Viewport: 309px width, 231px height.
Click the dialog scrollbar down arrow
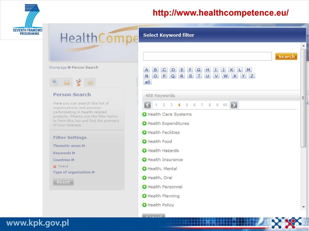coord(304,207)
